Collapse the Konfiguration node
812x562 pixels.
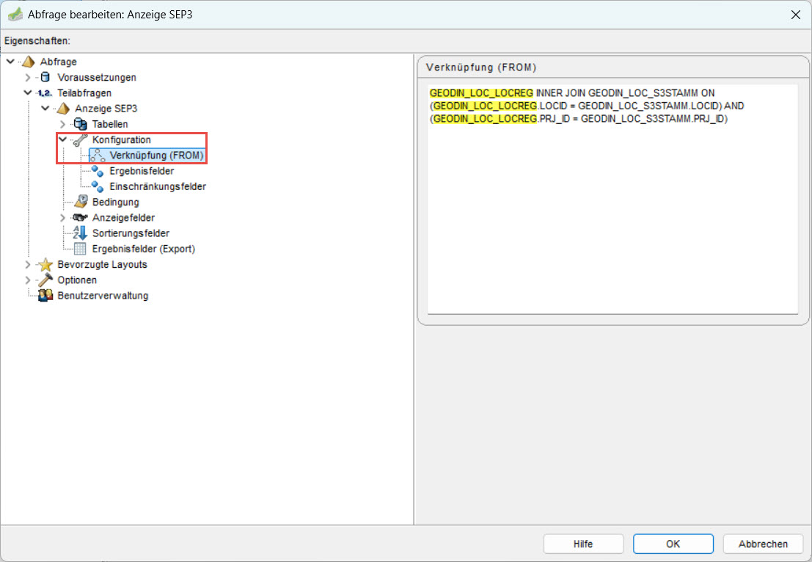(x=62, y=139)
